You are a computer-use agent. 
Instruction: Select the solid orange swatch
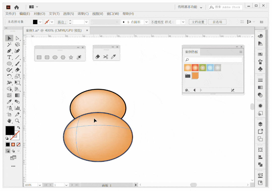195,76
